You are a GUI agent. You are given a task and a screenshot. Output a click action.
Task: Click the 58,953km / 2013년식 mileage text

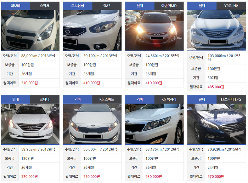(38, 149)
